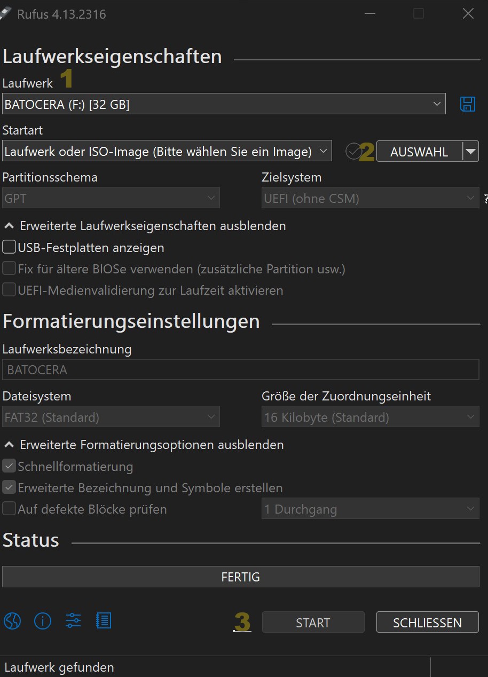Click the Formatierungseinstellungen heading
Image resolution: width=488 pixels, height=677 pixels.
point(131,321)
